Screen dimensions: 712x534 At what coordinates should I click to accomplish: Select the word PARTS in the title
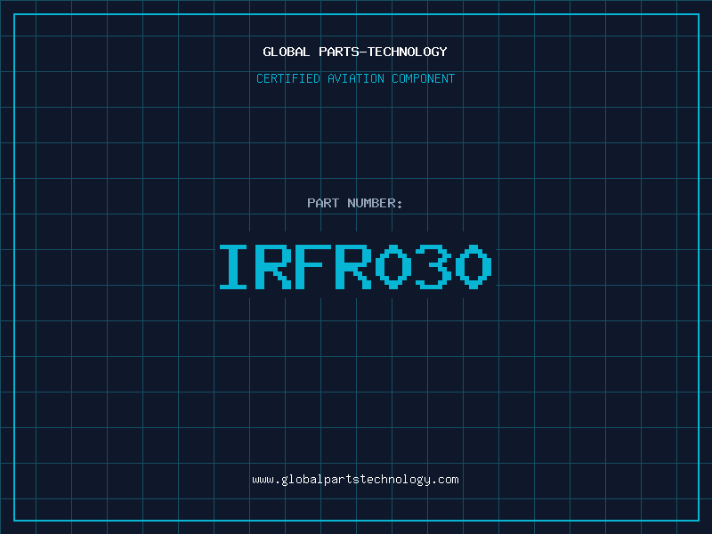tap(336, 52)
